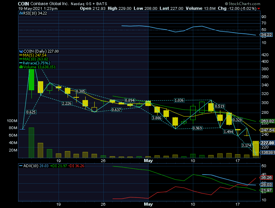This screenshot has height=208, width=275.
Task: Click the retracement label 3.174
Action: click(246, 146)
